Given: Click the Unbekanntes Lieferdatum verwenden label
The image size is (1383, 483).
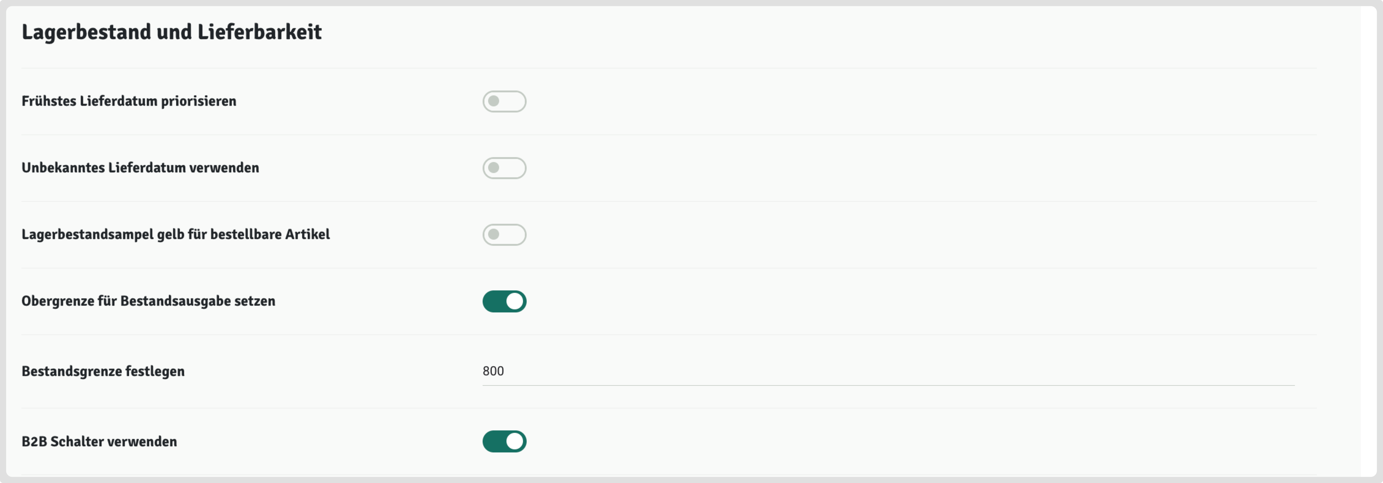Looking at the screenshot, I should point(140,168).
